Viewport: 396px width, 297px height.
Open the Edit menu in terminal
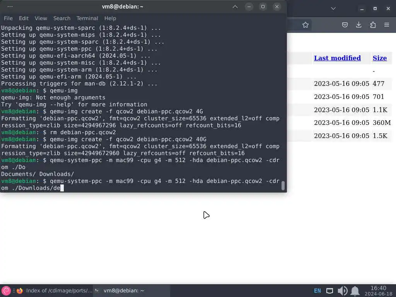coord(24,18)
